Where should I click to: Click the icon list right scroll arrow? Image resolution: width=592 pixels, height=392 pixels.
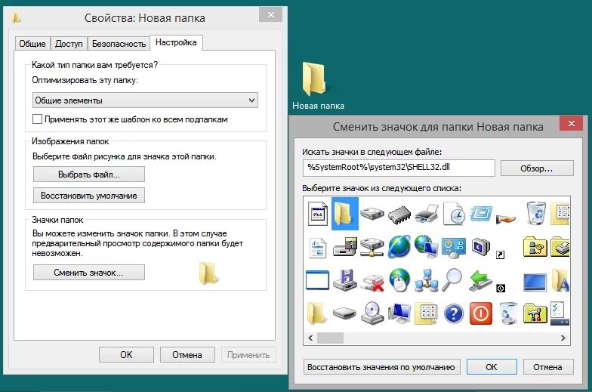(563, 338)
